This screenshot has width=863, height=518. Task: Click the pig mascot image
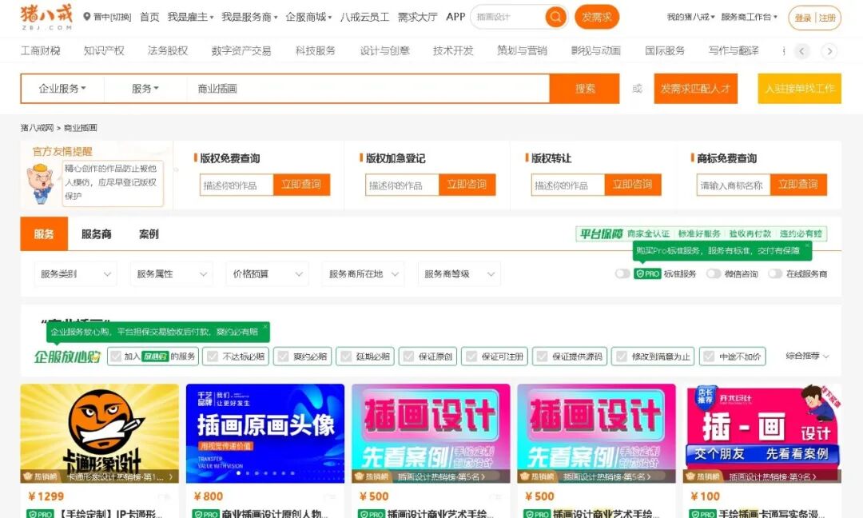coord(40,183)
